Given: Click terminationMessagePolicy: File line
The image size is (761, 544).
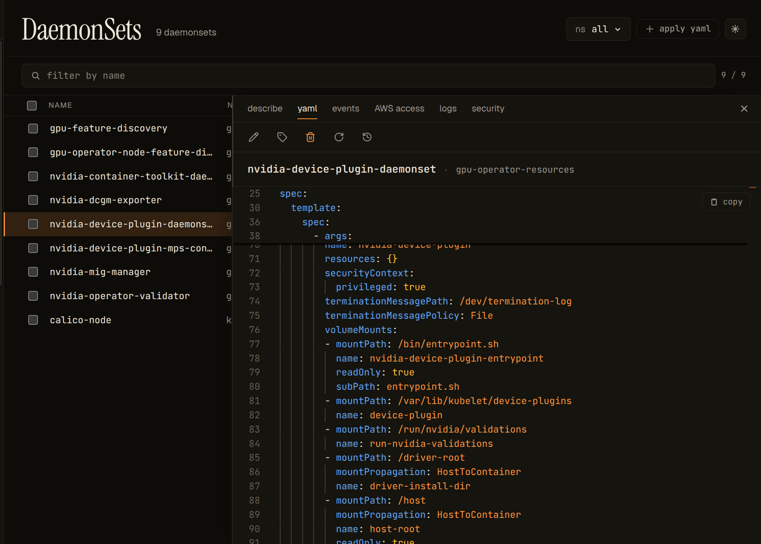Looking at the screenshot, I should point(409,316).
